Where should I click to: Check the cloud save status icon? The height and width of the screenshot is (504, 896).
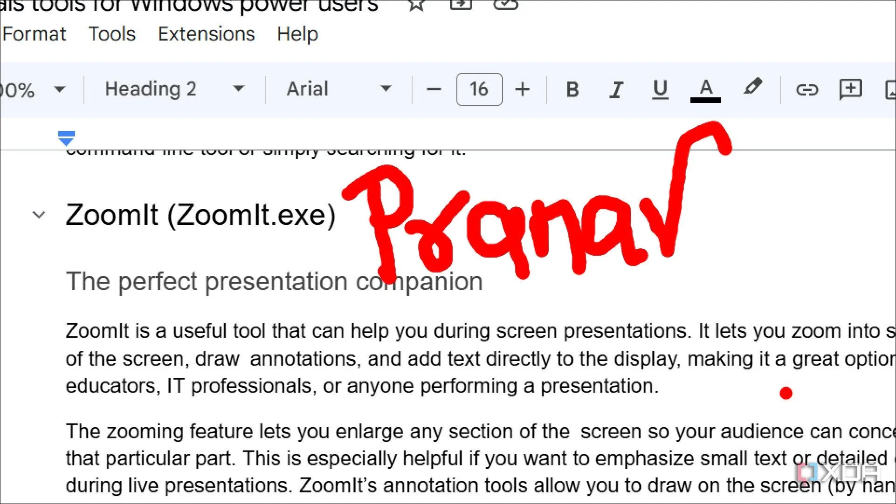(x=506, y=5)
